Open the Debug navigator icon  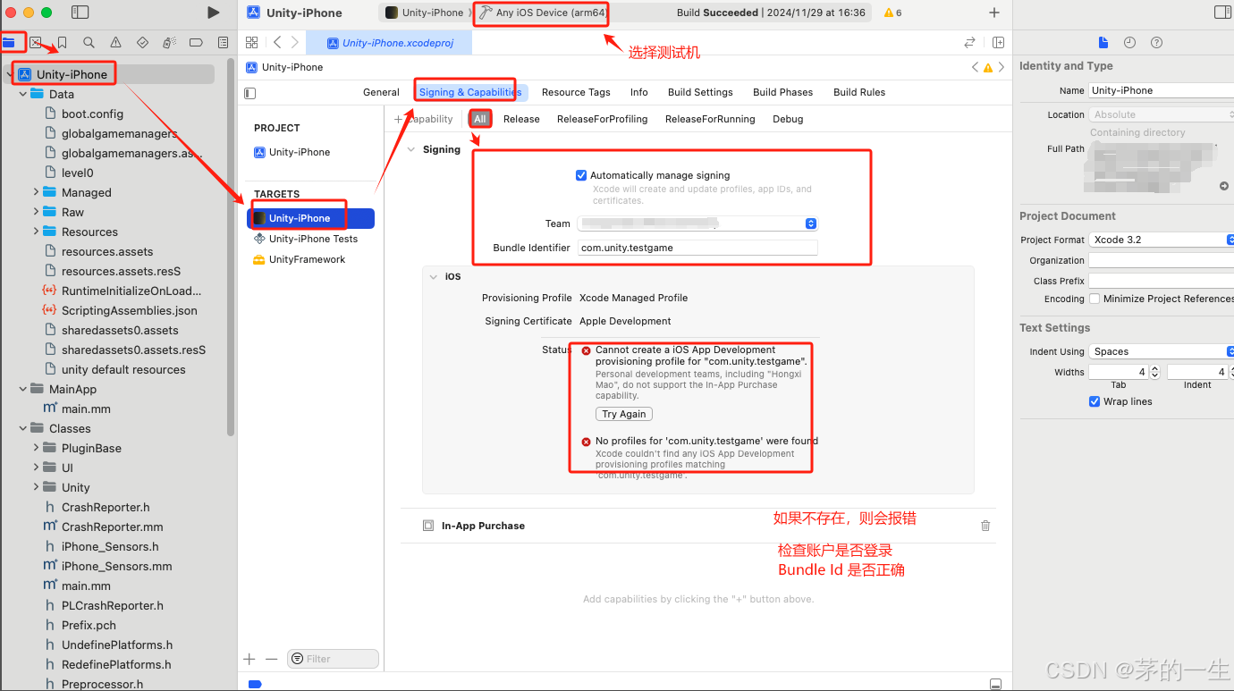(x=169, y=42)
